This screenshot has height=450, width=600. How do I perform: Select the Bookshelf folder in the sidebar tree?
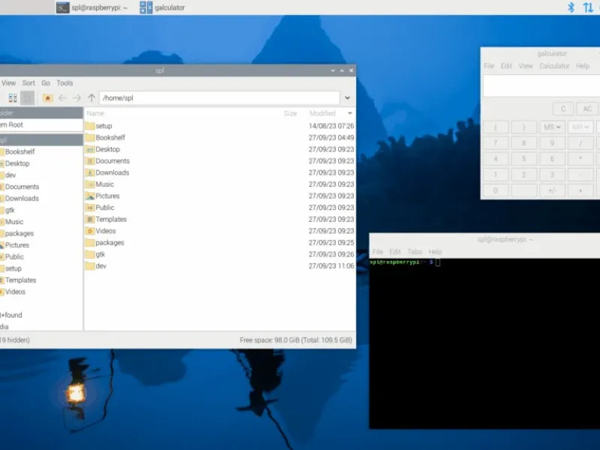20,152
